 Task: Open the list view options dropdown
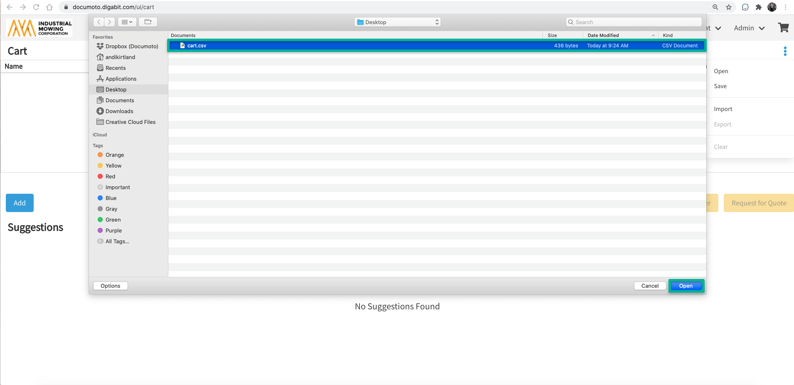coord(127,22)
